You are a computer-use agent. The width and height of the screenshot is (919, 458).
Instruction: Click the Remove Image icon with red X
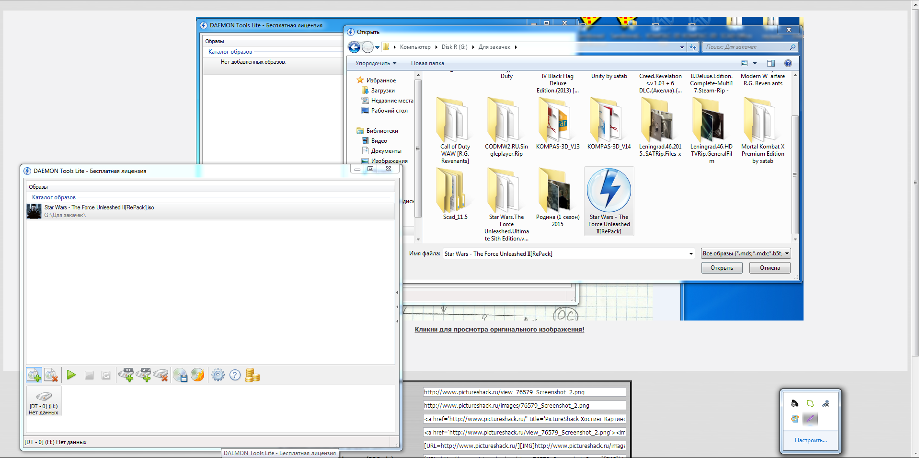[51, 375]
